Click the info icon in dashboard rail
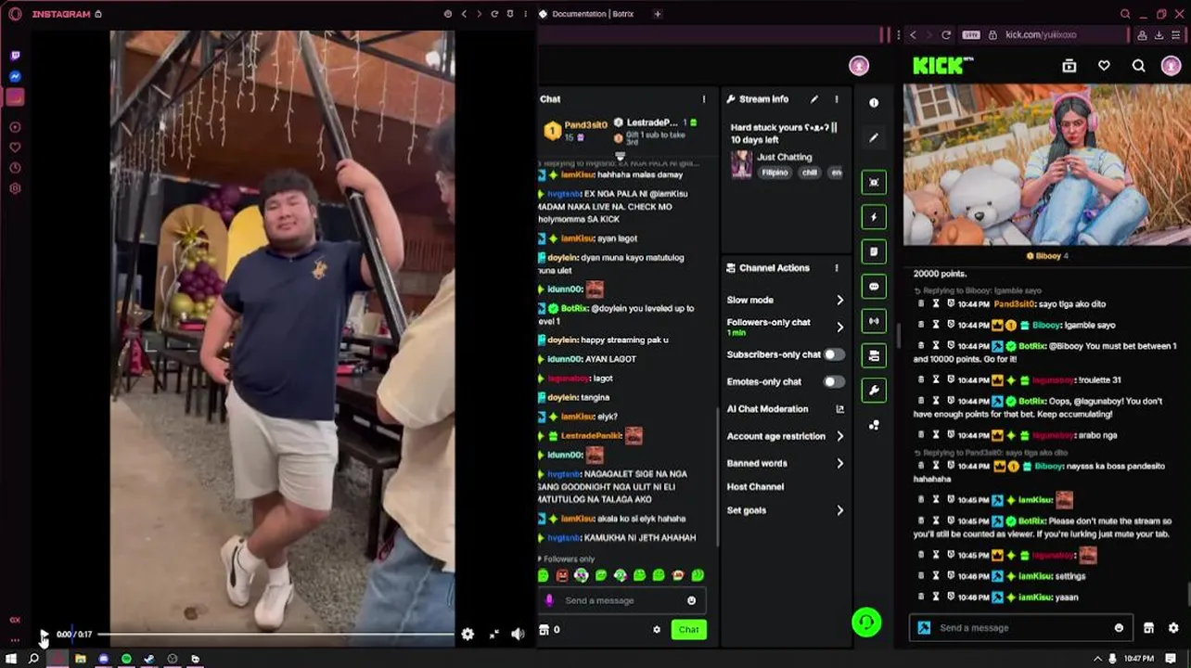This screenshot has height=668, width=1191. pos(874,103)
